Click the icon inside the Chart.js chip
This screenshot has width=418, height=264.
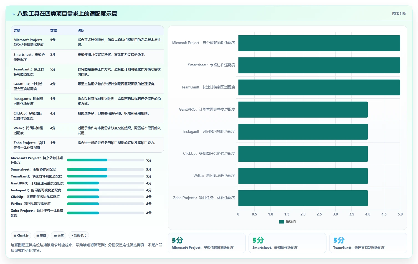pos(15,235)
